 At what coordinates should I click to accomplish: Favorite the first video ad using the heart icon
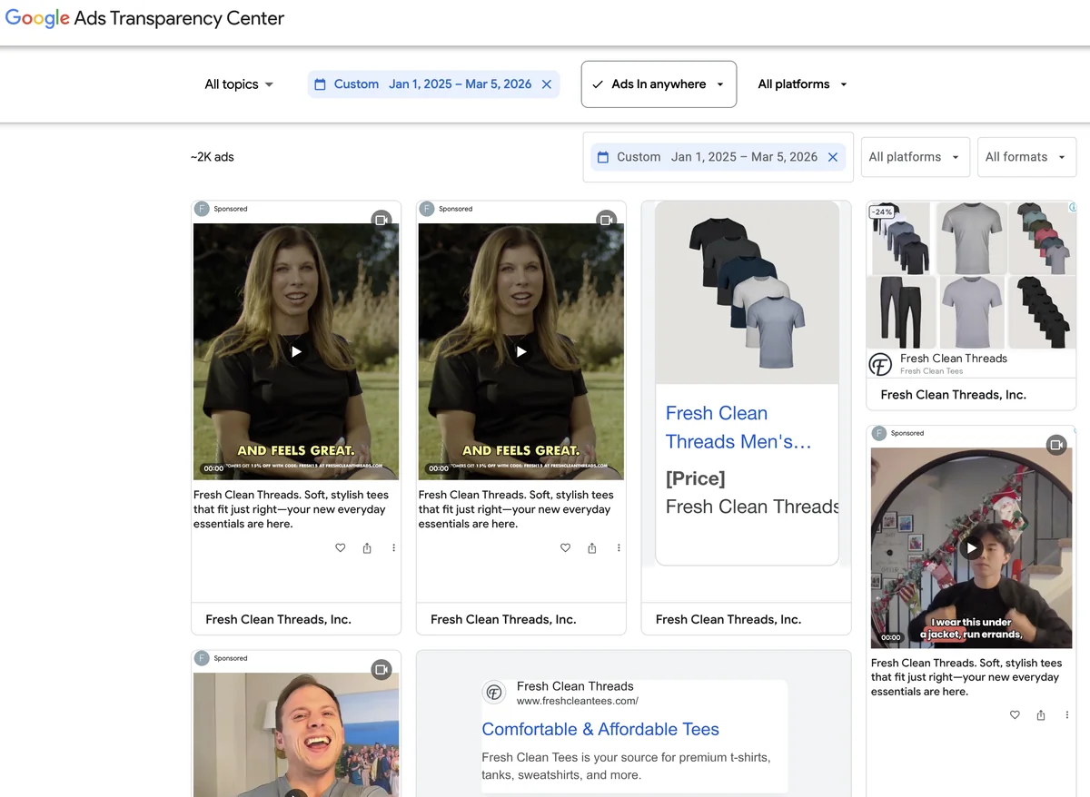click(x=340, y=547)
